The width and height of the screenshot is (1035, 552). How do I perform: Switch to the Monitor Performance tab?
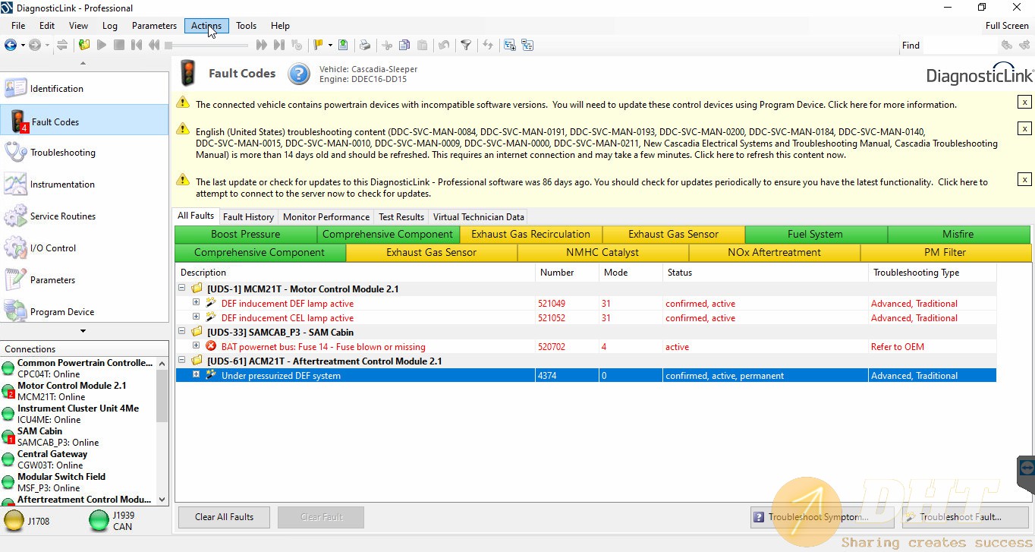pyautogui.click(x=326, y=216)
